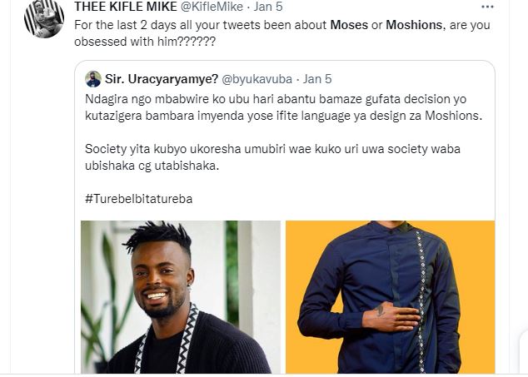Open the three-dot more options menu
This screenshot has height=377, width=528.
point(487,7)
